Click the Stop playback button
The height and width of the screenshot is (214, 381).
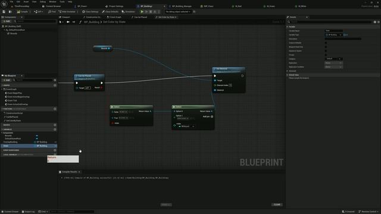point(151,12)
